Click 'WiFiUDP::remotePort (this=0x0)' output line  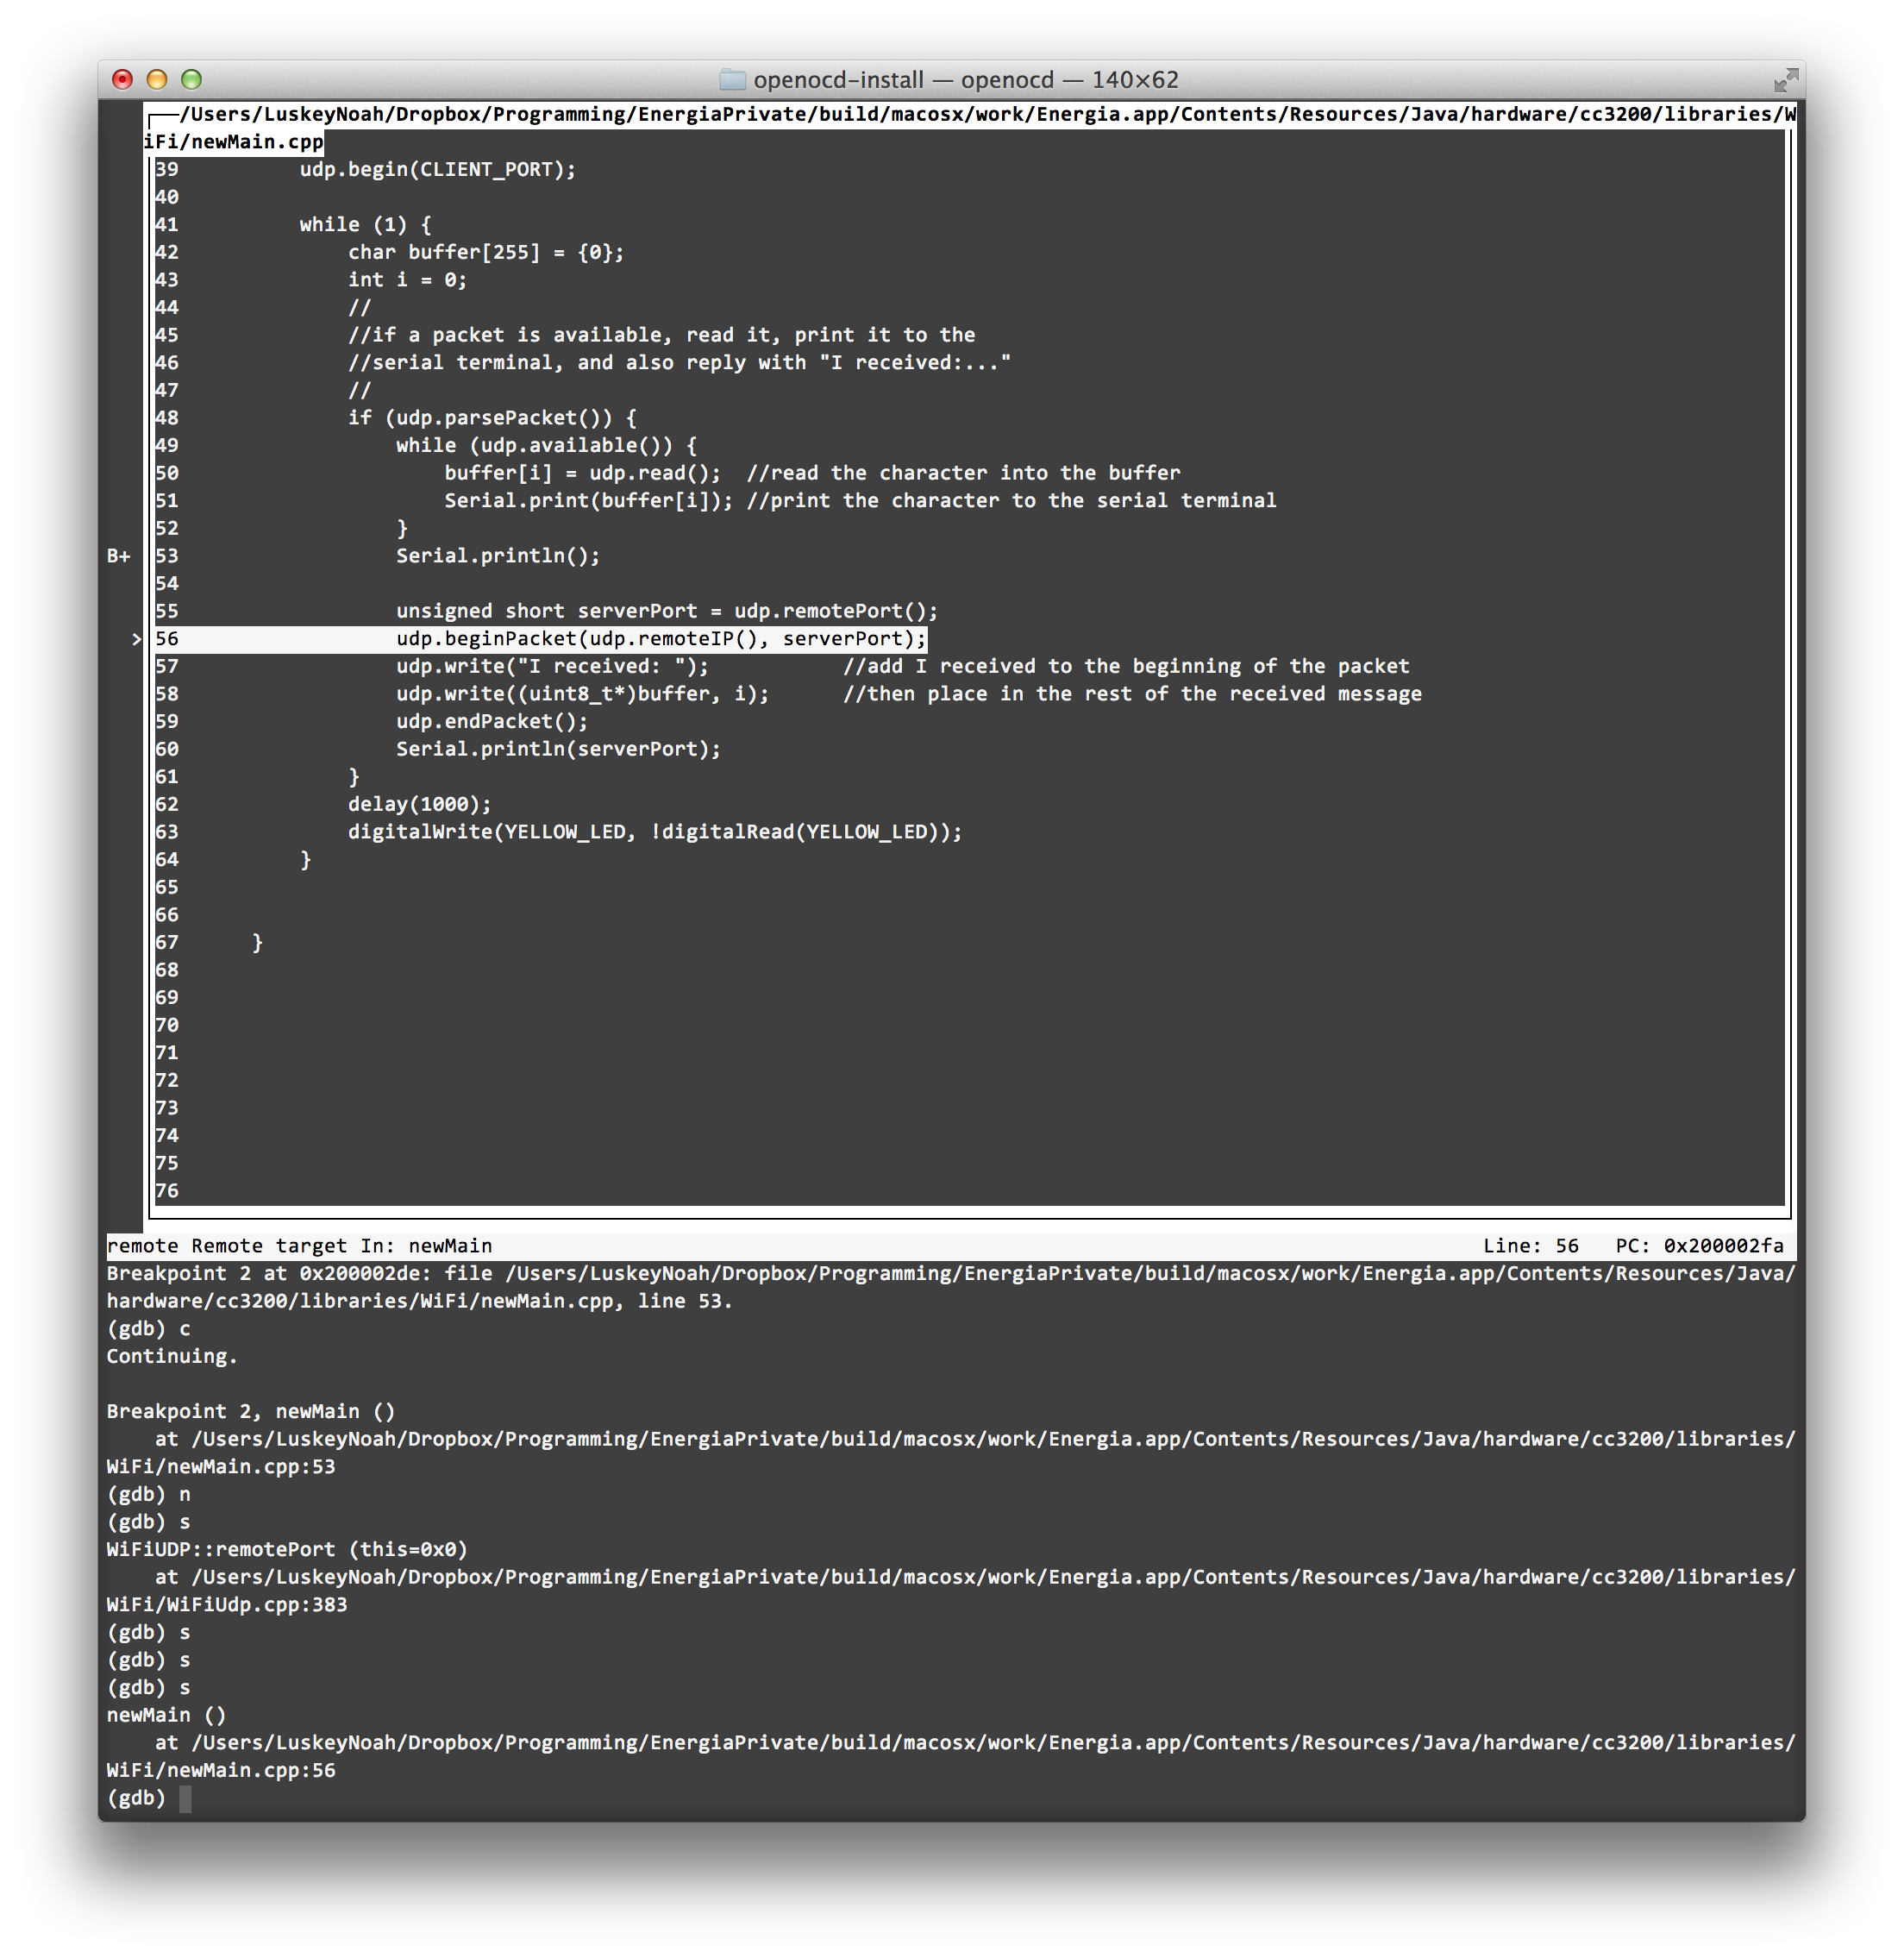point(287,1549)
